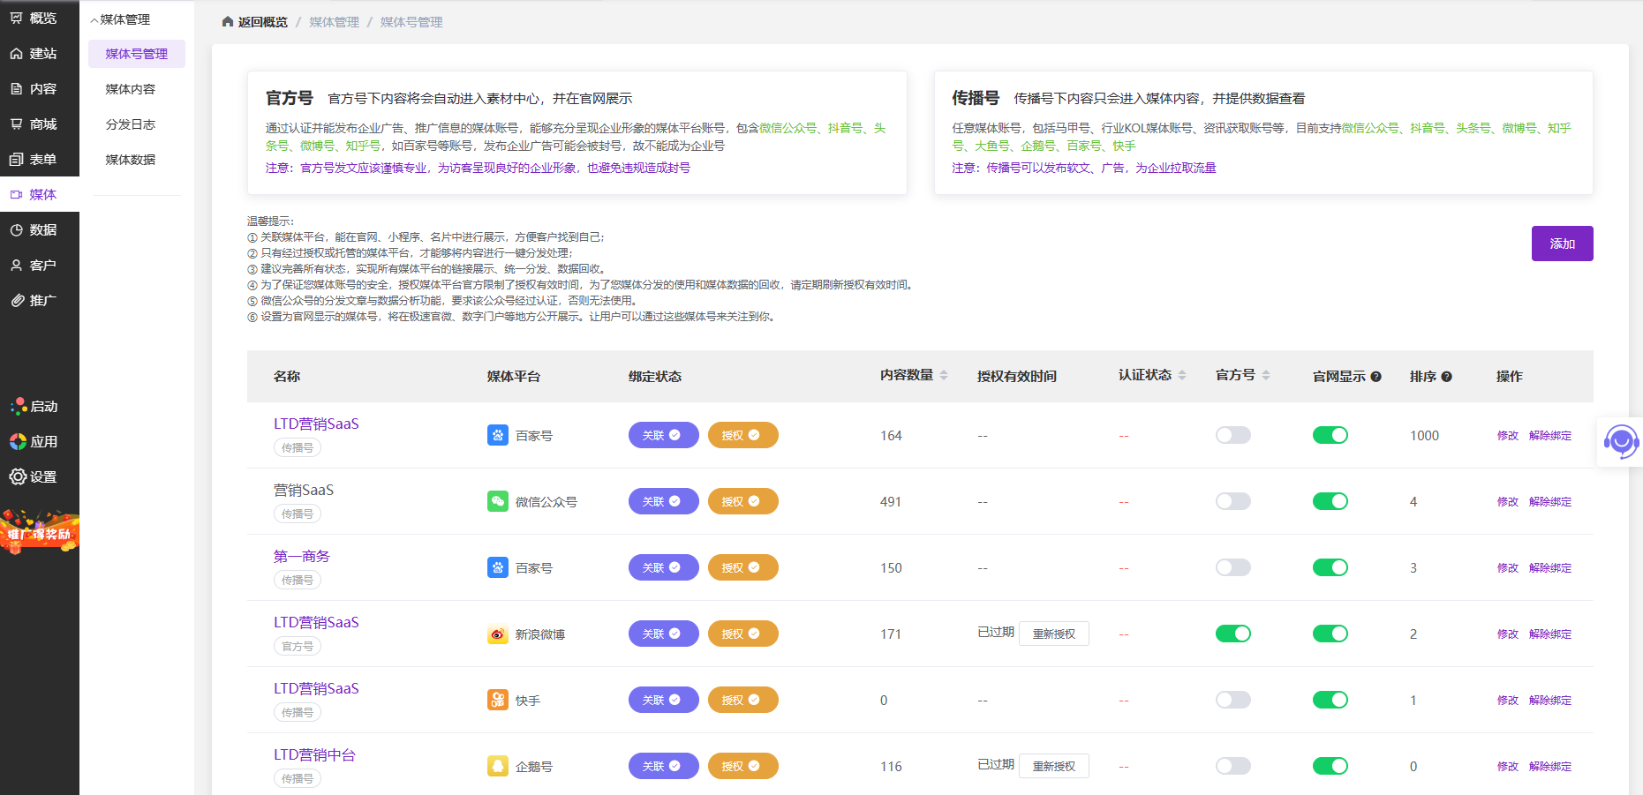Open the 设置 gear in sidebar
Viewport: 1643px width, 795px height.
pos(18,476)
